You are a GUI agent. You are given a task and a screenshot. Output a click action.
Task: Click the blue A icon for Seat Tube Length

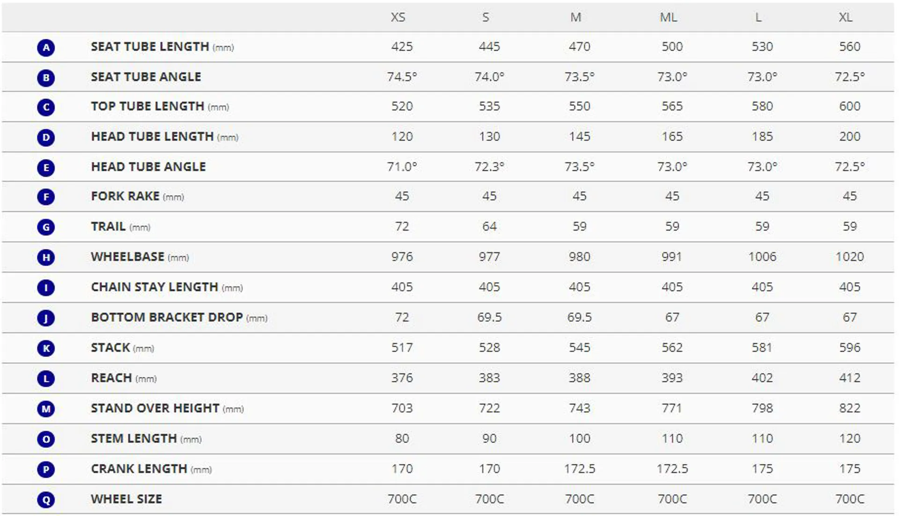coord(46,47)
